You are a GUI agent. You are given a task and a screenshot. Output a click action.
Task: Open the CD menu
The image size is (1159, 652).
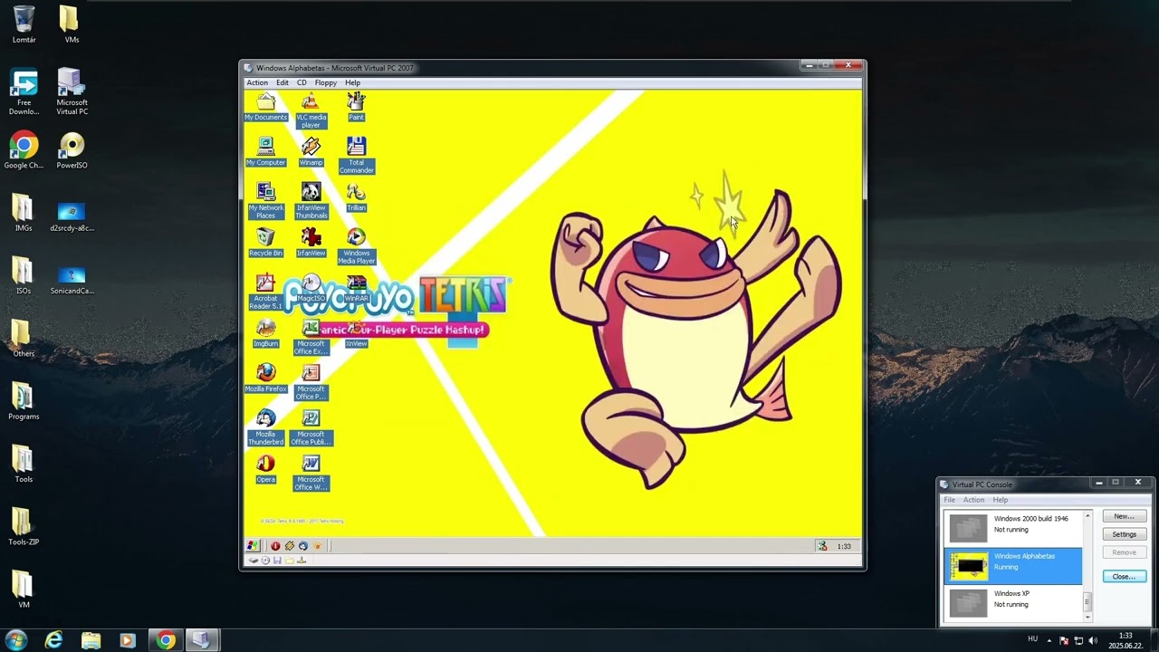pos(302,82)
